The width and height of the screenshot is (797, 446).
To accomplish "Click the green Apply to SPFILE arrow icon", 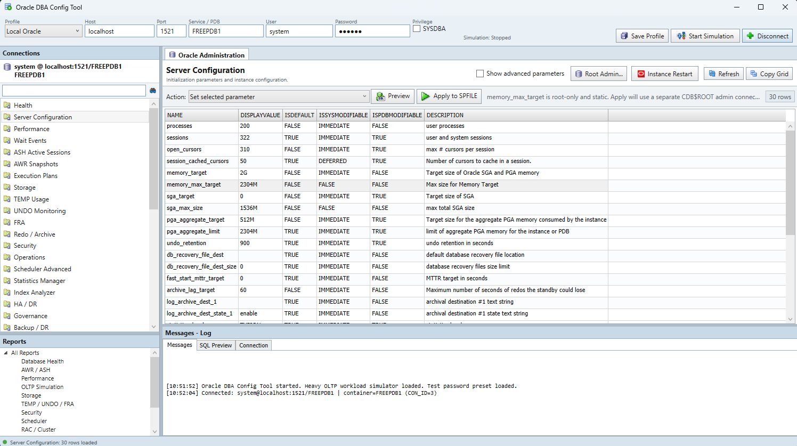I will [425, 96].
